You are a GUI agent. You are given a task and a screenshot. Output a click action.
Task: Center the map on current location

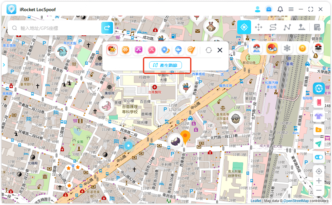click(x=319, y=171)
